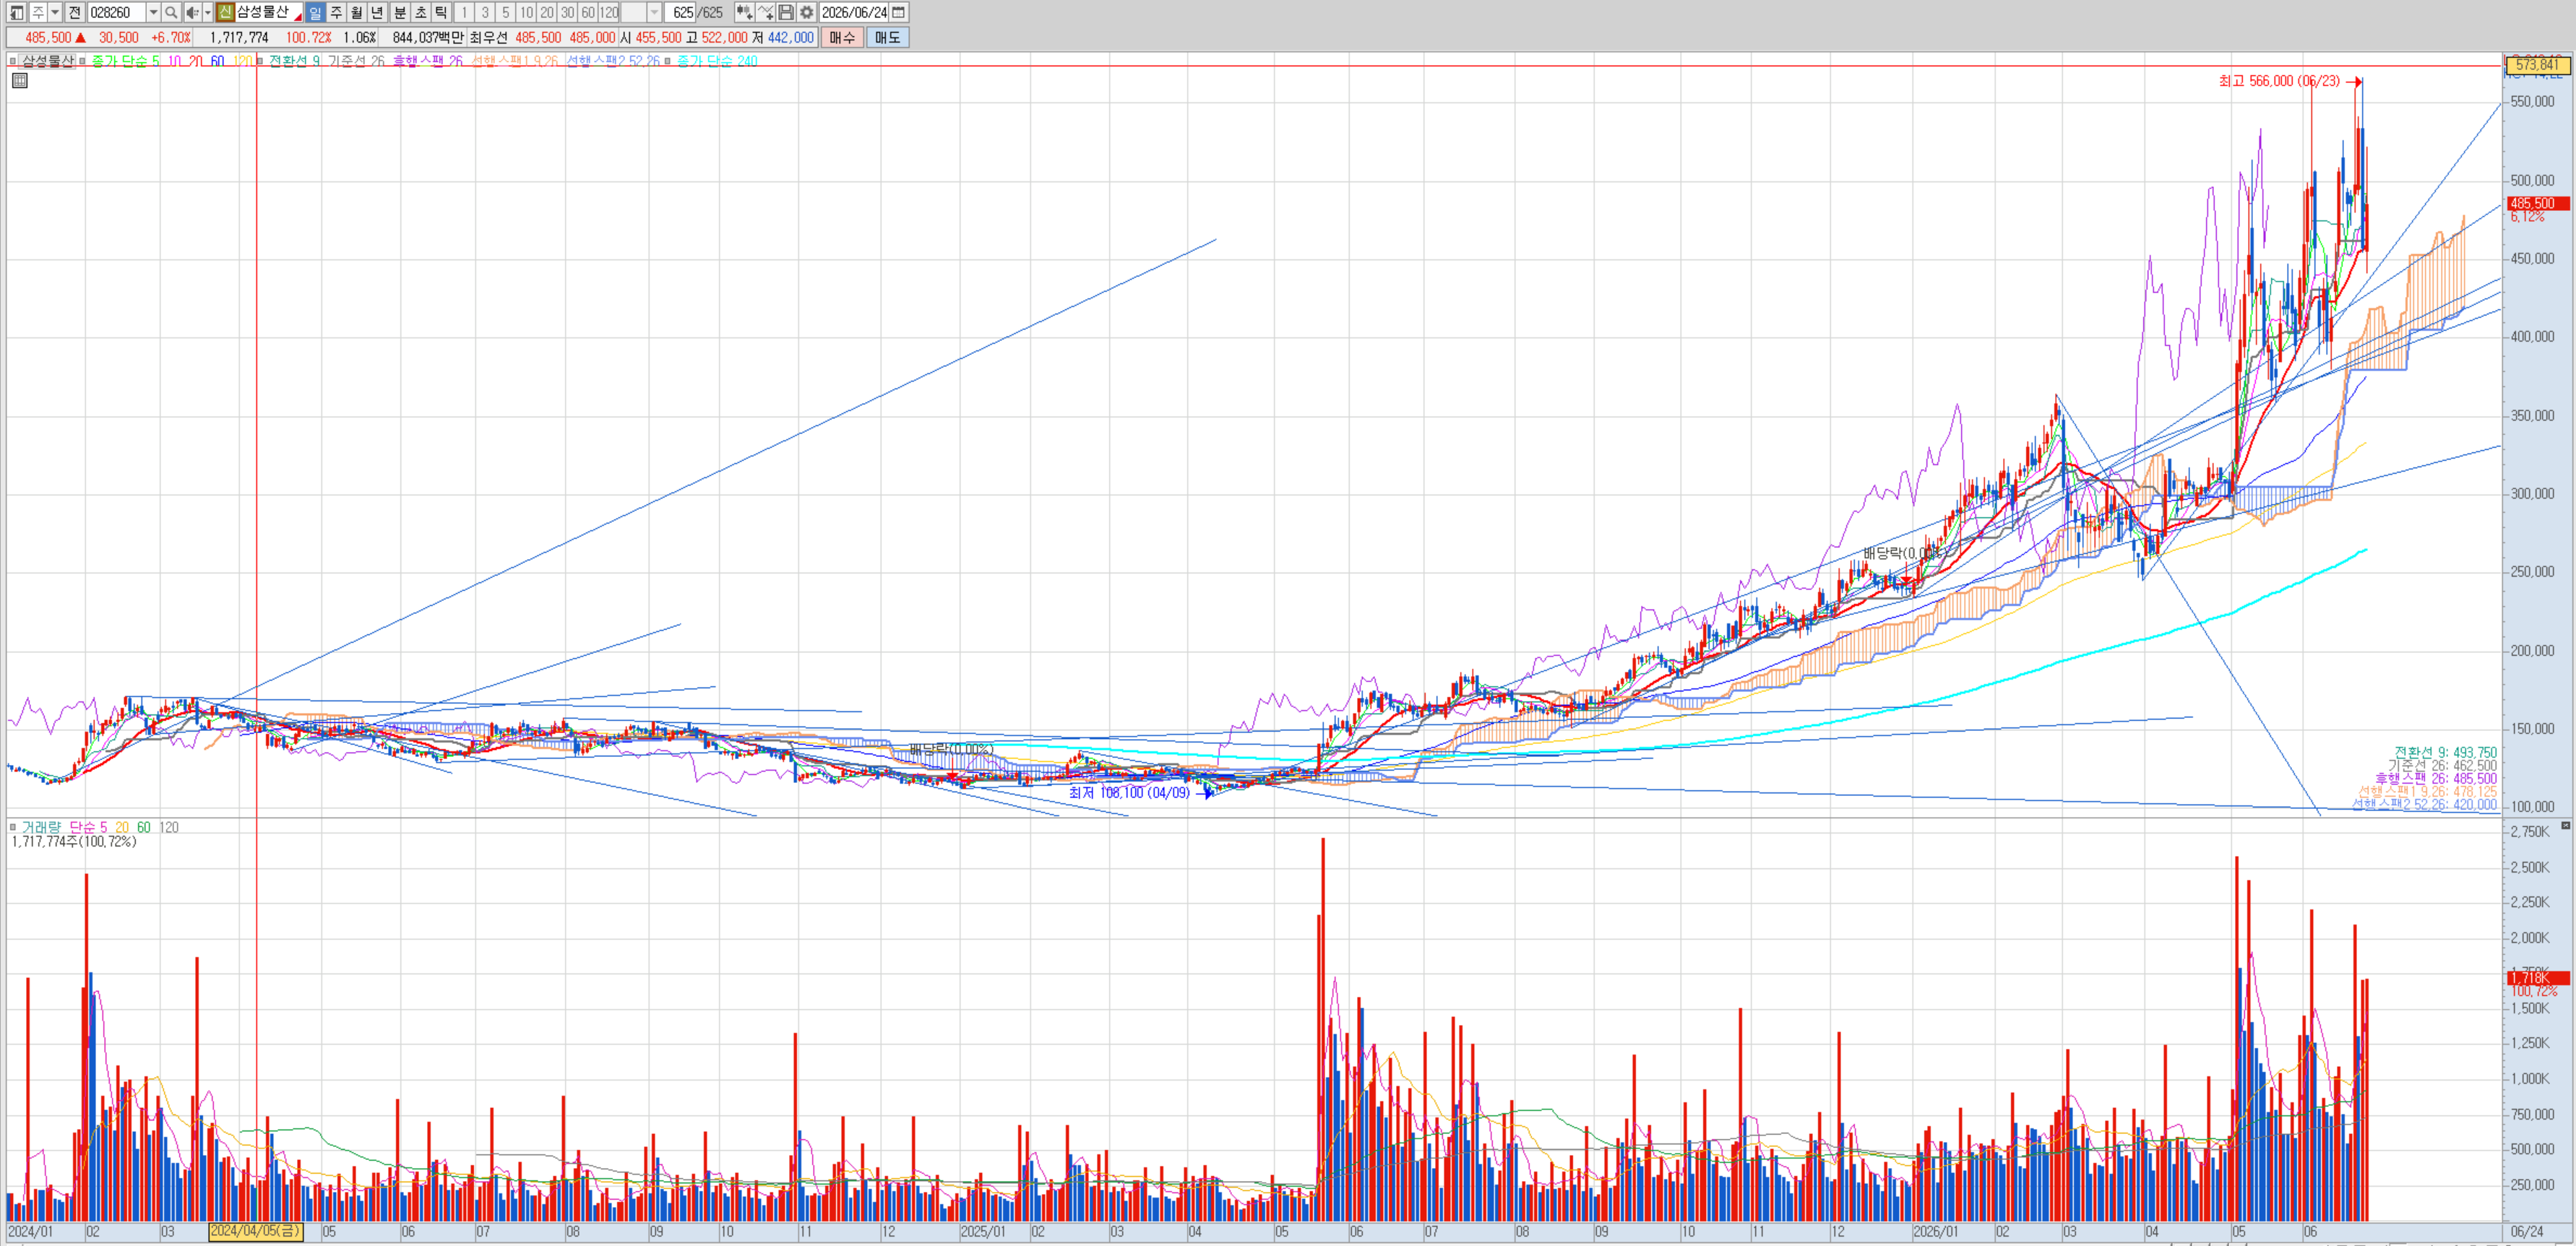Click the 기준선 26: 462,500 value label
This screenshot has width=2576, height=1246.
point(2442,765)
